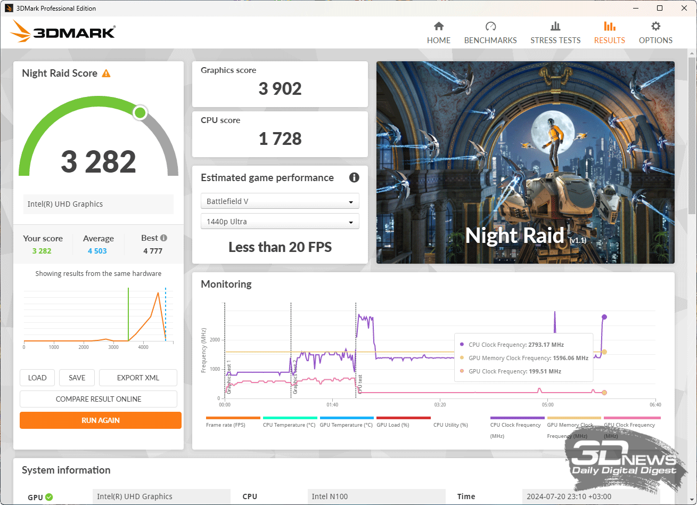Click the 3DMark logo
The height and width of the screenshot is (505, 697).
click(x=63, y=31)
